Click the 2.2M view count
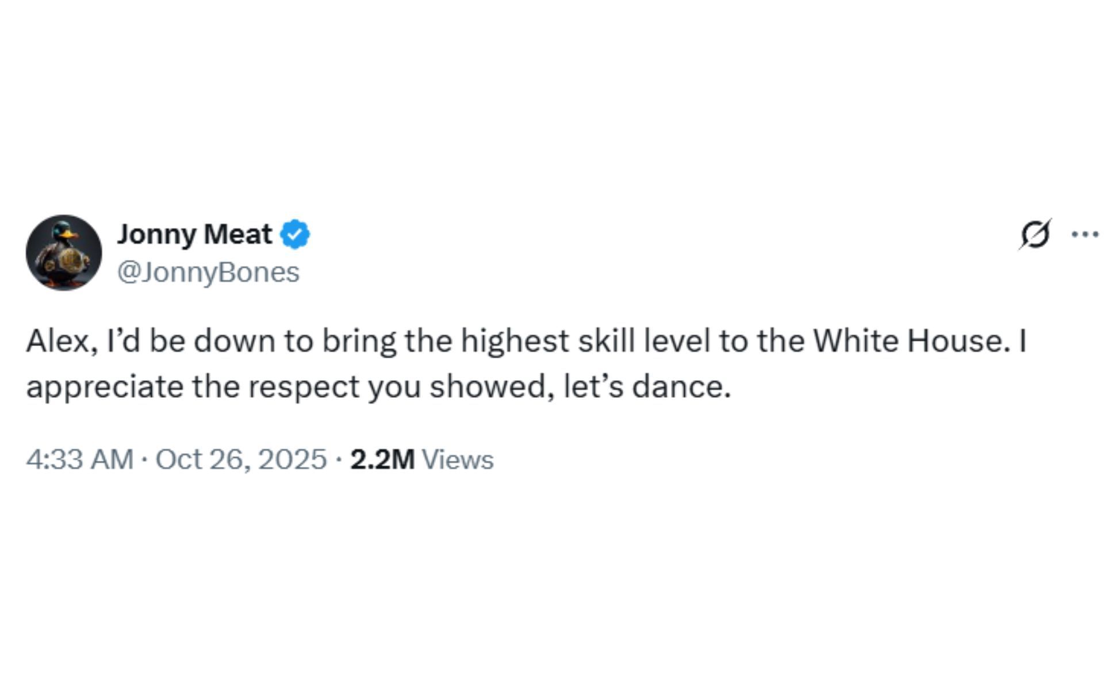 click(382, 459)
